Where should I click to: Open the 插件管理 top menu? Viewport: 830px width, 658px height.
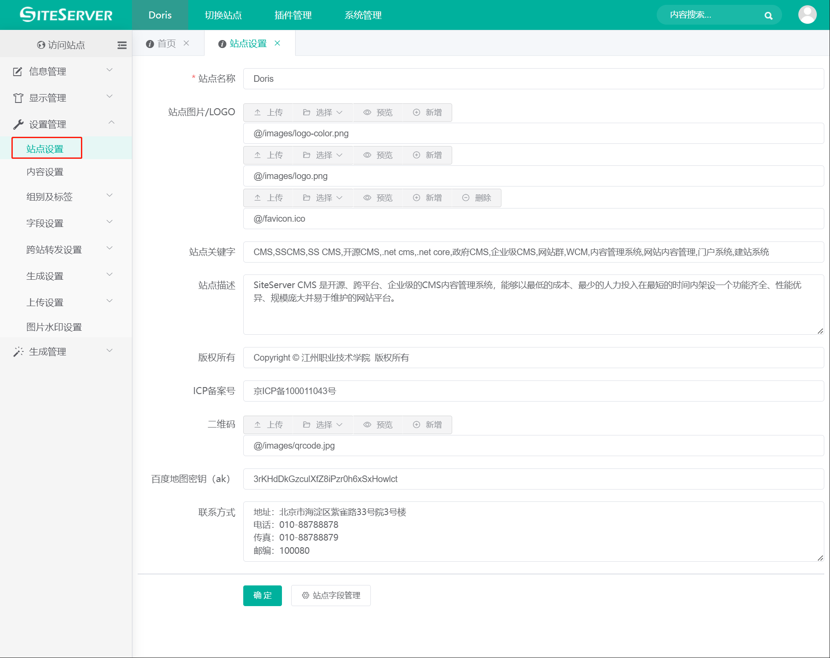click(x=293, y=15)
